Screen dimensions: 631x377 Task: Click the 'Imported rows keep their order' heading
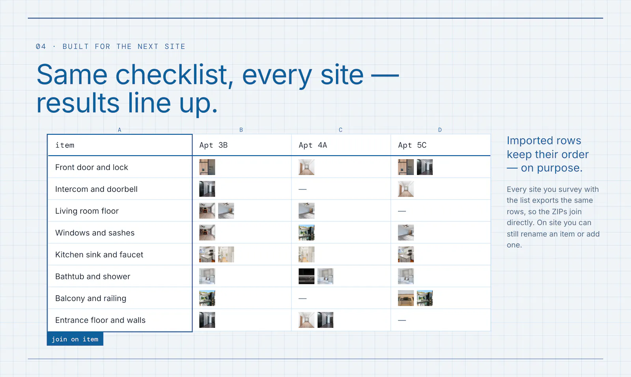[548, 154]
